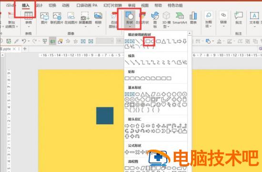Screen dimensions: 262x172
Task: Choose the heart shape in basic shapes
Action: tap(163, 105)
